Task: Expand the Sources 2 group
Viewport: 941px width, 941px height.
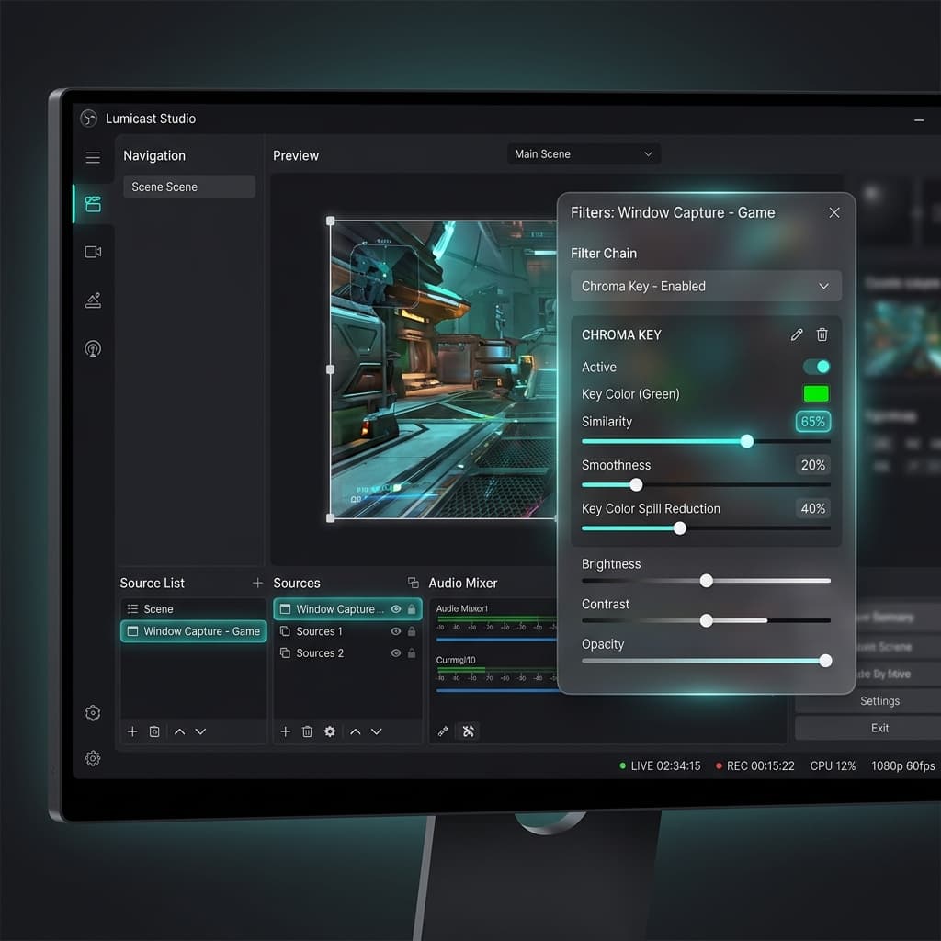Action: [x=285, y=653]
